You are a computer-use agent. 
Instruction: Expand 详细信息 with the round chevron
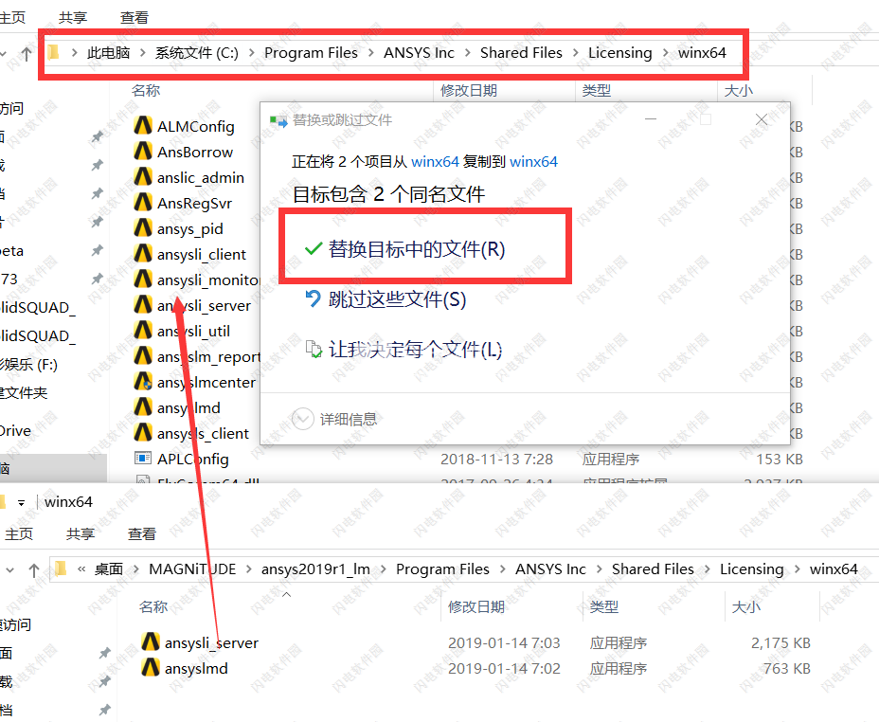tap(303, 419)
